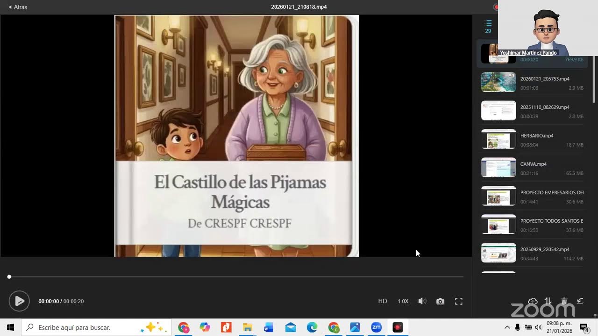
Task: Open the Photos app from the taskbar
Action: 355,328
